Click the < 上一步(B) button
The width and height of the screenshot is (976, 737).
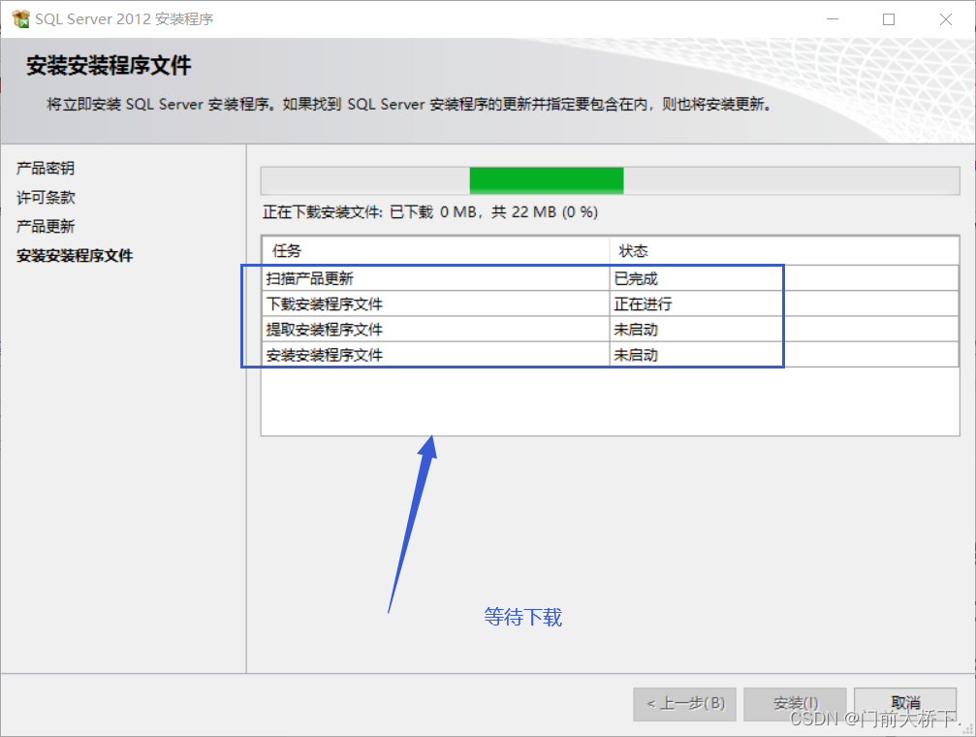(x=684, y=704)
